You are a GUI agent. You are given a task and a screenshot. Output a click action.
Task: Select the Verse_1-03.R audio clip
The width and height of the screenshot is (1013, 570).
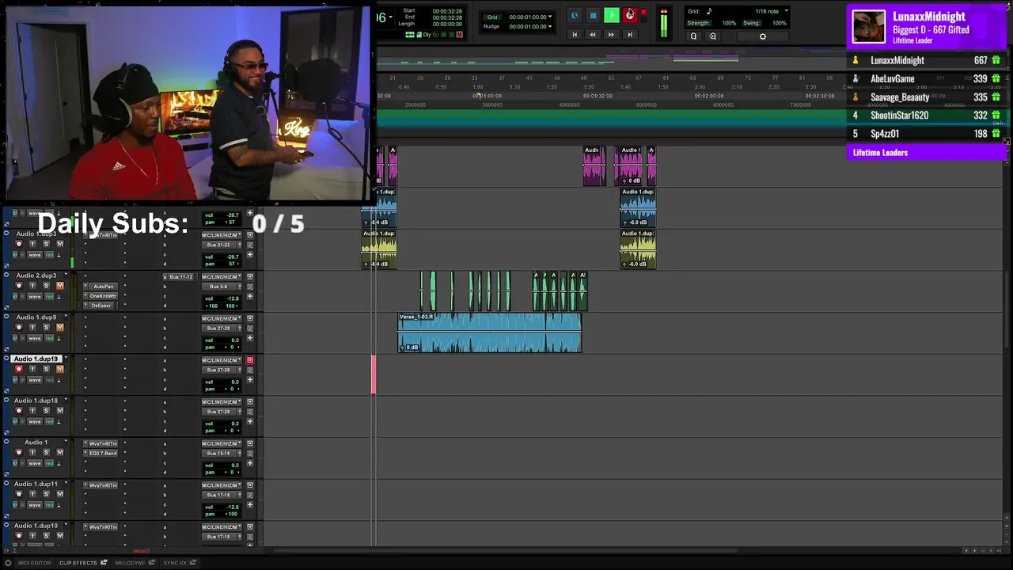coord(490,332)
